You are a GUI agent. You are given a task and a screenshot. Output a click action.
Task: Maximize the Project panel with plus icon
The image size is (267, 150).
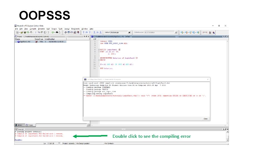click(x=84, y=36)
